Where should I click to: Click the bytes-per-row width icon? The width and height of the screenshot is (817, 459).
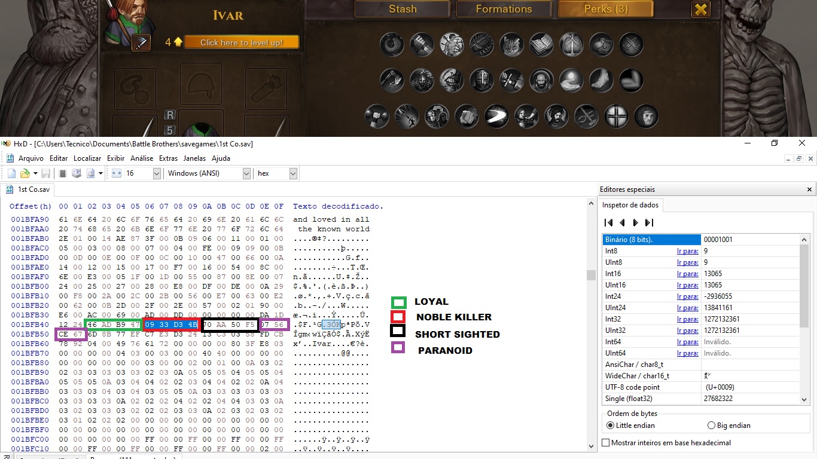click(x=117, y=173)
